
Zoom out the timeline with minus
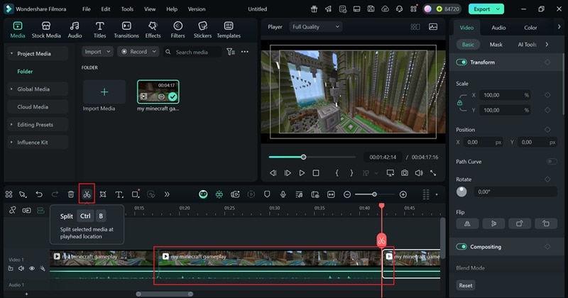tap(347, 194)
